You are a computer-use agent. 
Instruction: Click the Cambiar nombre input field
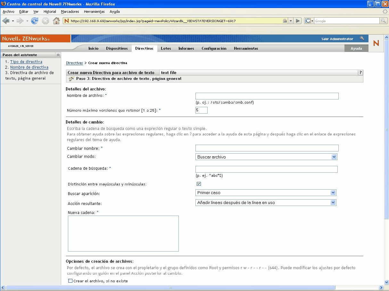267,148
